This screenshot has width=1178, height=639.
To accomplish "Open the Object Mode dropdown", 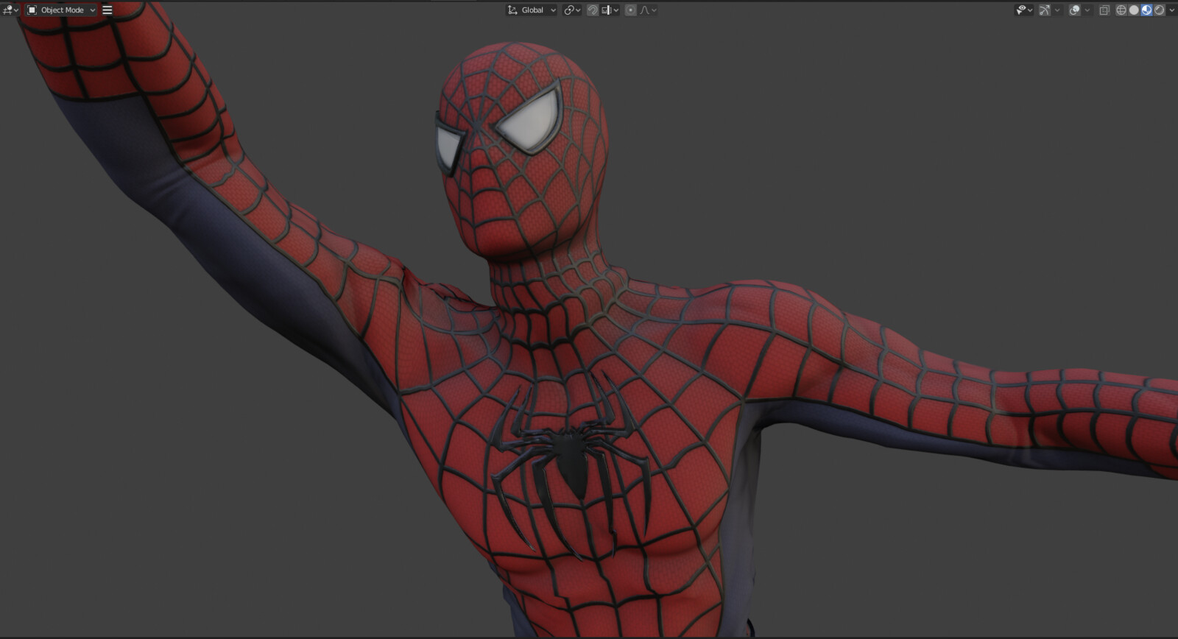I will pos(62,10).
